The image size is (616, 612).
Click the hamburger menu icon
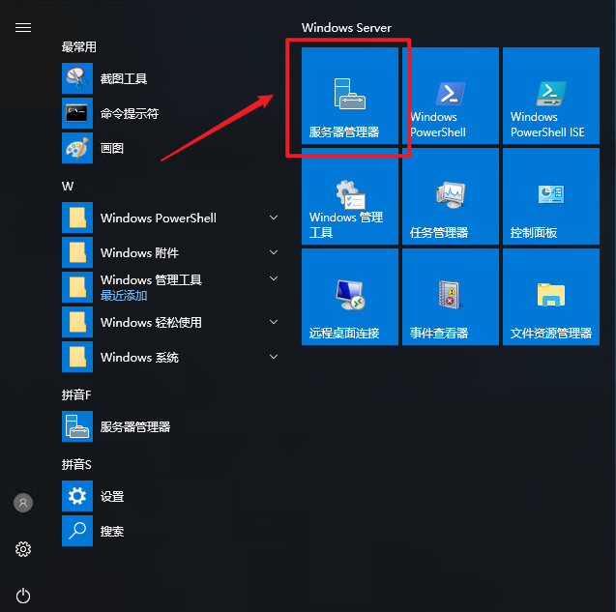pyautogui.click(x=23, y=27)
